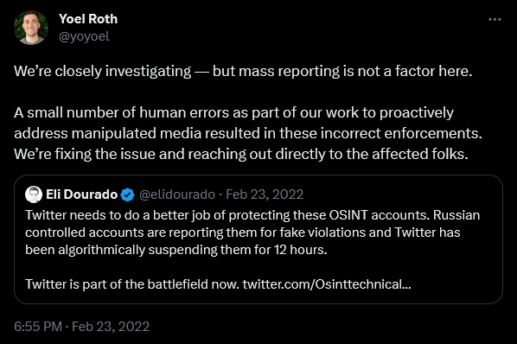Open the tweet's three-dot more options menu
Viewport: 517px width, 344px height.
495,19
